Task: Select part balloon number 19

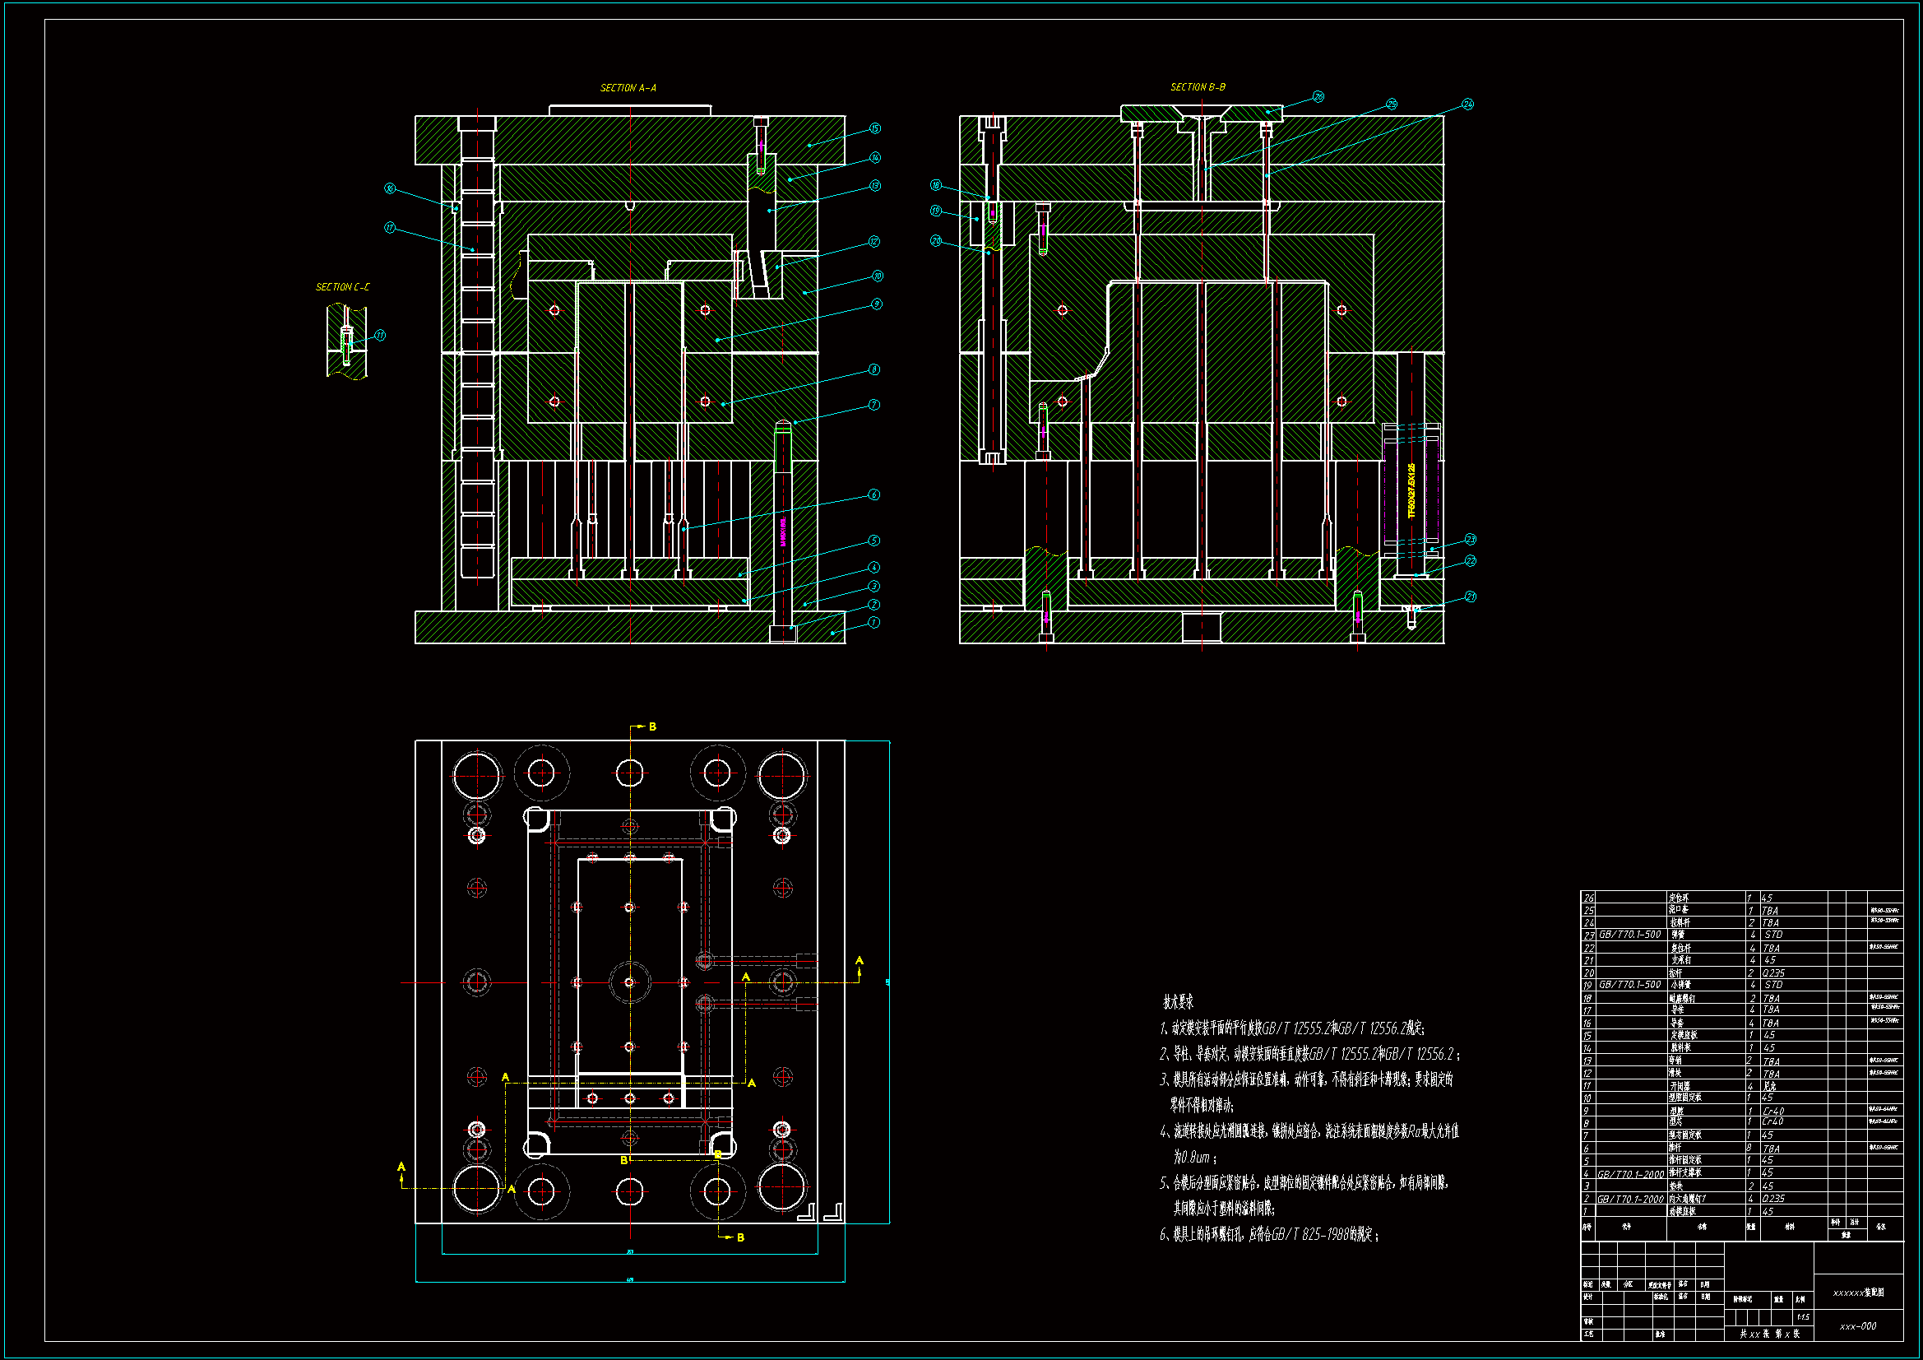Action: [x=935, y=211]
